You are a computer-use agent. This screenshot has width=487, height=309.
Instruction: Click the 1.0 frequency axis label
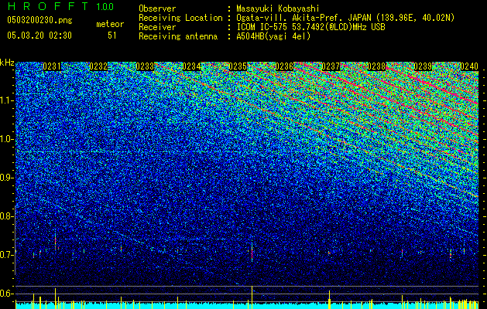[6, 139]
